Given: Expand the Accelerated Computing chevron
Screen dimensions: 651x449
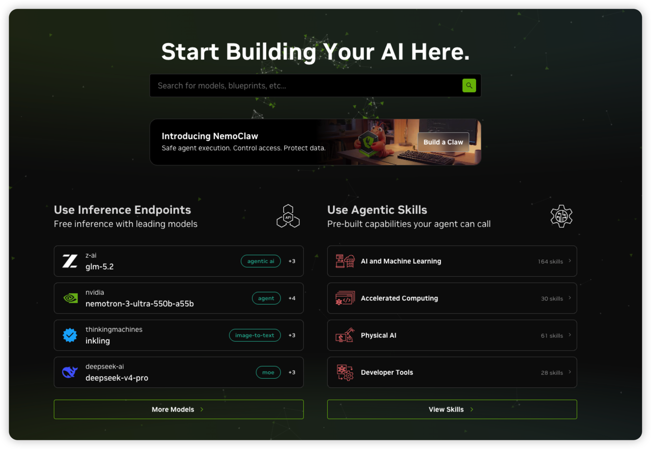Looking at the screenshot, I should (569, 298).
